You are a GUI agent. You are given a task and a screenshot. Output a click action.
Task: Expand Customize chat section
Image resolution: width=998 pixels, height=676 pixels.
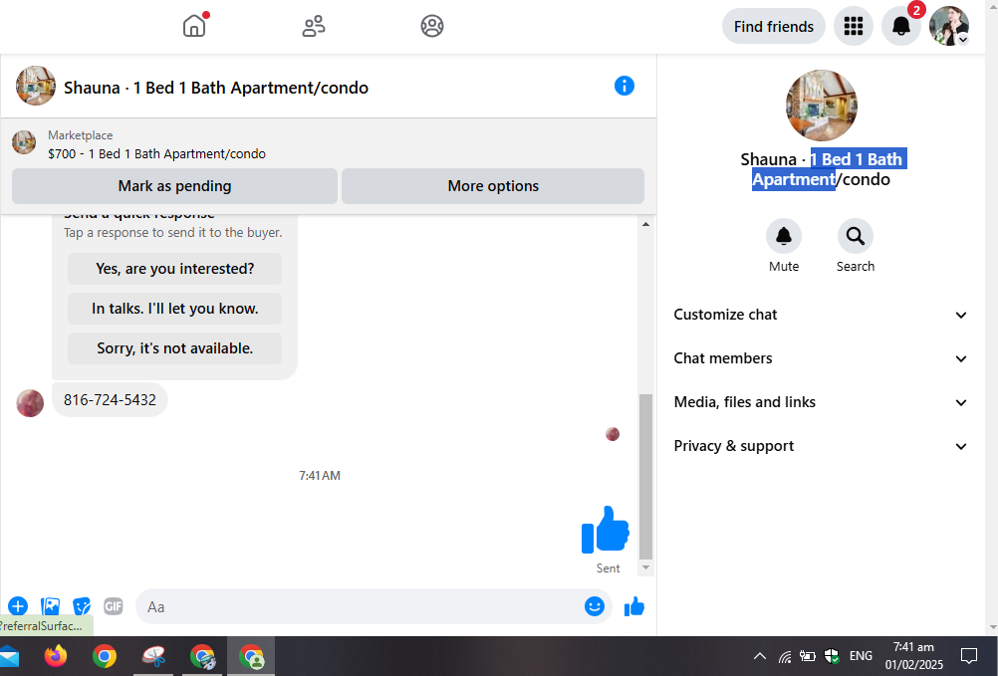[x=821, y=315]
